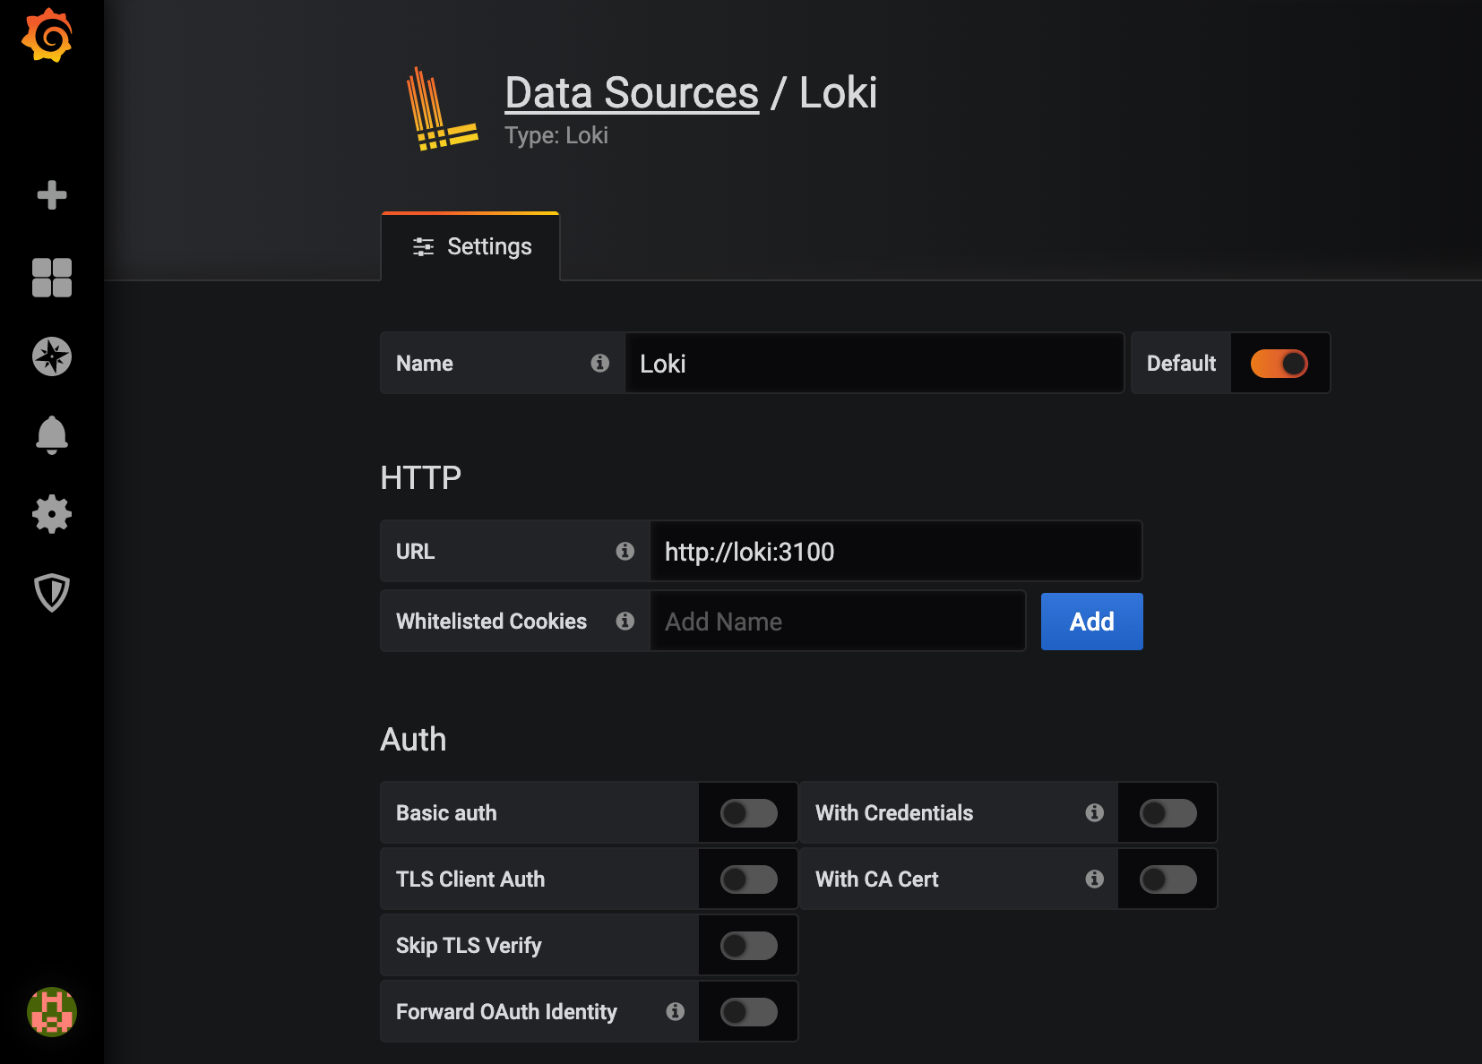Image resolution: width=1482 pixels, height=1064 pixels.
Task: Show info tooltip for With CA Cert
Action: 1095,879
